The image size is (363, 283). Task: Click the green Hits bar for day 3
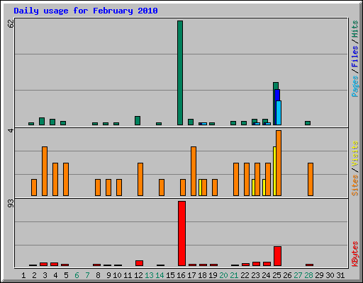click(42, 121)
